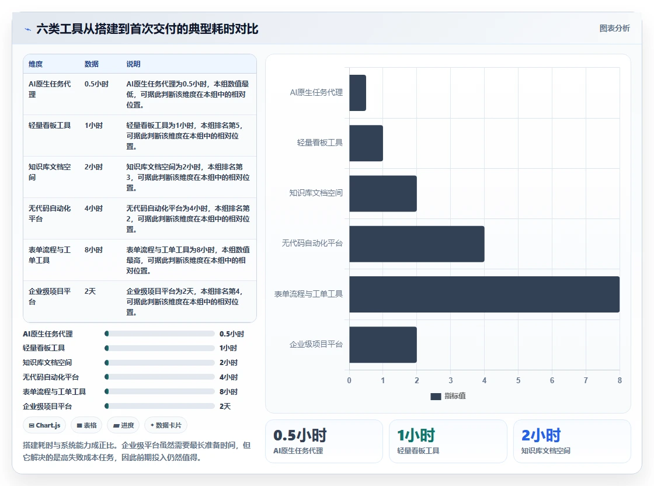Select the 表格 tag chip
Viewport: 654px width, 486px height.
pyautogui.click(x=86, y=425)
